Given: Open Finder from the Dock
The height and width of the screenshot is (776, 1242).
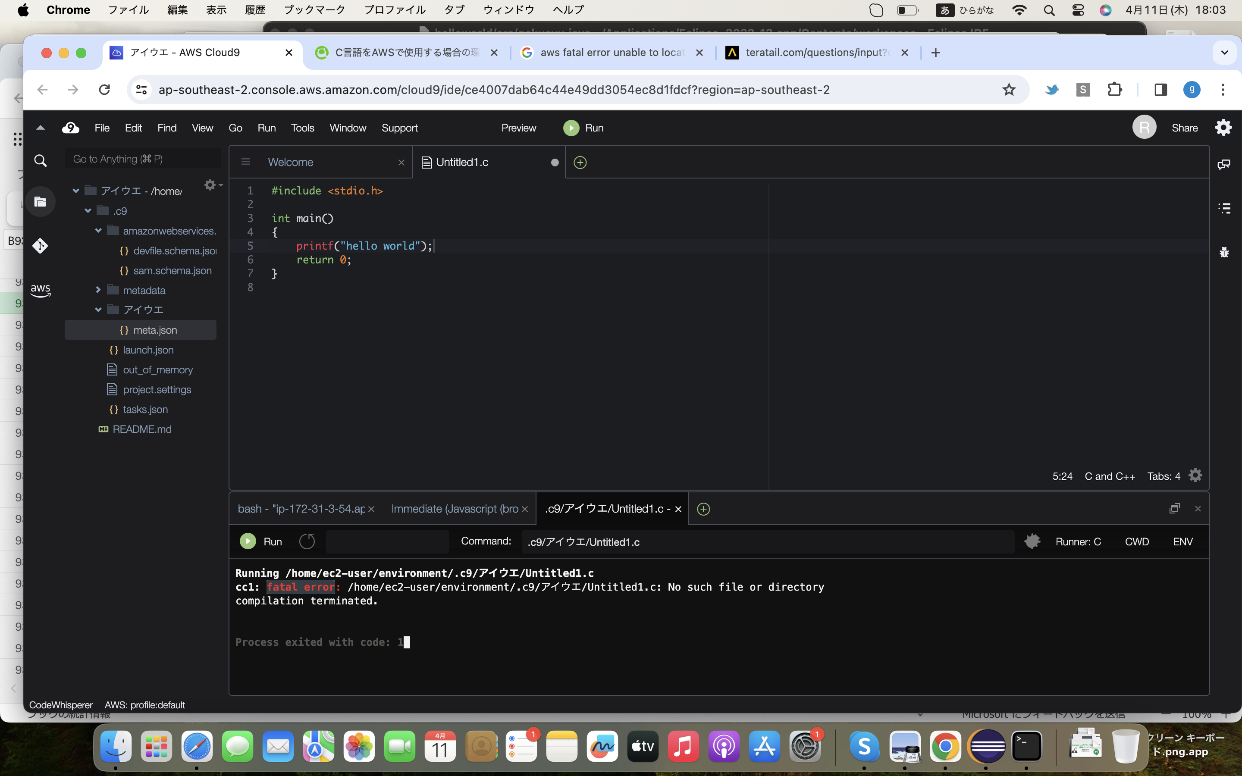Looking at the screenshot, I should point(116,746).
